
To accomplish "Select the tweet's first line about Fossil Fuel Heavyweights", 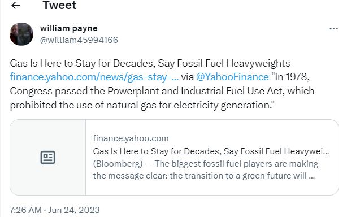I will (150, 63).
